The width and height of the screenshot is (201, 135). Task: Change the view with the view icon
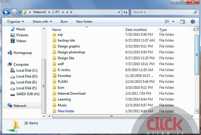click(167, 21)
